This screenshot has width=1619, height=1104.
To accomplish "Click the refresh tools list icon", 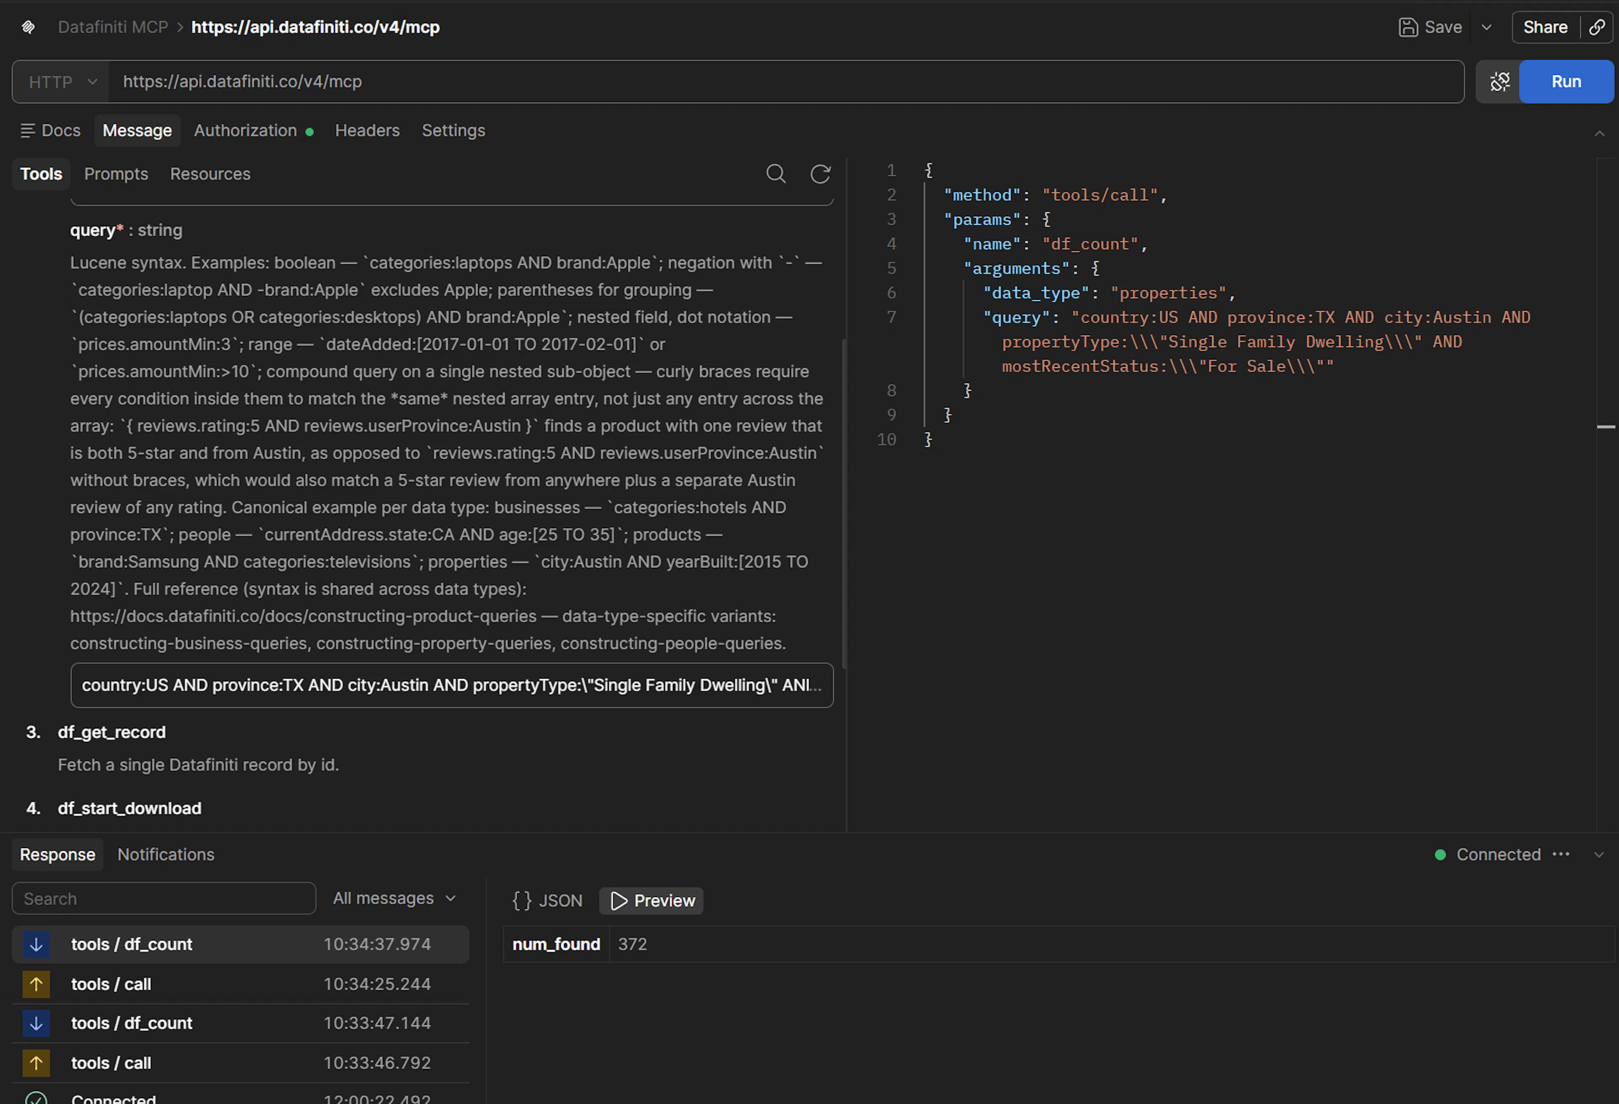I will [x=820, y=173].
